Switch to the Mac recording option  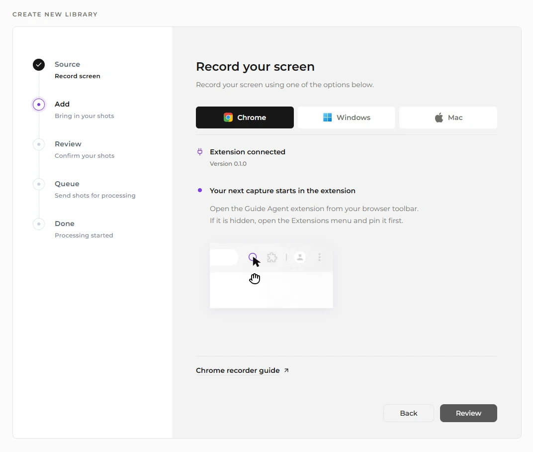(x=448, y=117)
